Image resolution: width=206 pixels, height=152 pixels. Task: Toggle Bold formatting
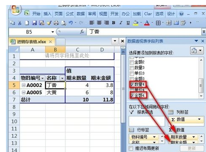tap(114, 23)
